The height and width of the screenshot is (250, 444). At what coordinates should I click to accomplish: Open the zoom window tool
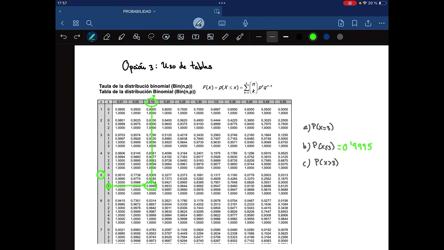click(211, 36)
